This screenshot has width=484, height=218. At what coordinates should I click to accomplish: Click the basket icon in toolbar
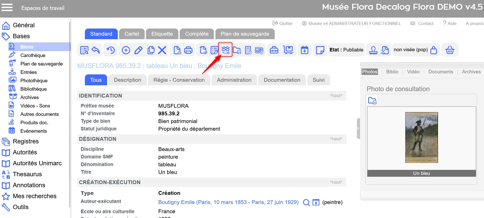450,50
